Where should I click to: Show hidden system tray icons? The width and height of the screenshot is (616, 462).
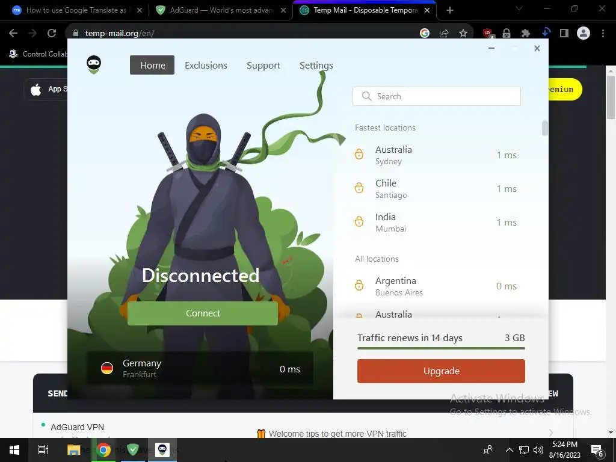[509, 450]
